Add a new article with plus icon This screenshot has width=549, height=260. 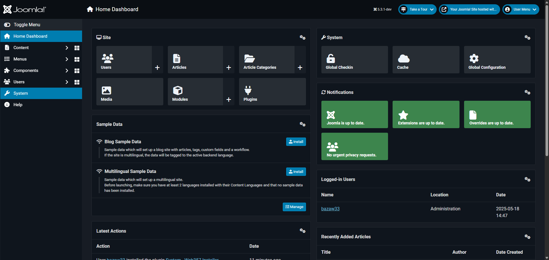click(228, 68)
